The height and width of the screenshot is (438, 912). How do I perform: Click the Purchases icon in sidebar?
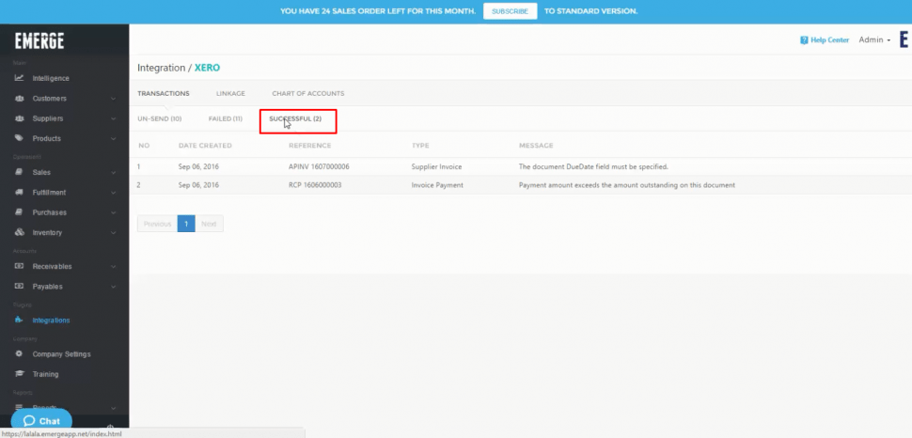coord(19,212)
